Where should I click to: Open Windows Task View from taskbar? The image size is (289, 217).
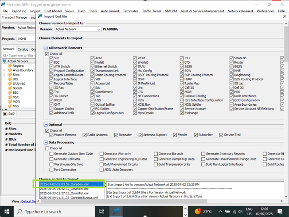click(102, 211)
